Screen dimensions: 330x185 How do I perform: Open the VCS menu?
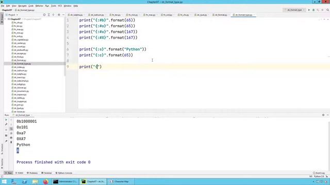60,6
